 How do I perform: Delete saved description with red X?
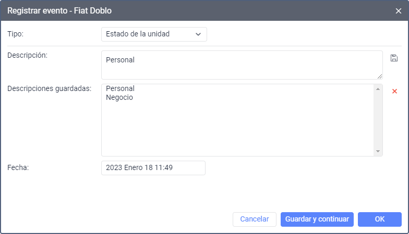point(394,91)
